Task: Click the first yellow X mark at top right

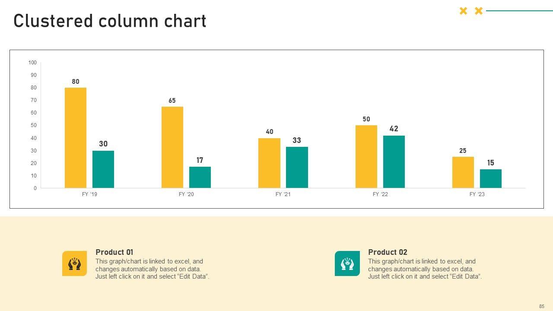Action: [x=463, y=11]
